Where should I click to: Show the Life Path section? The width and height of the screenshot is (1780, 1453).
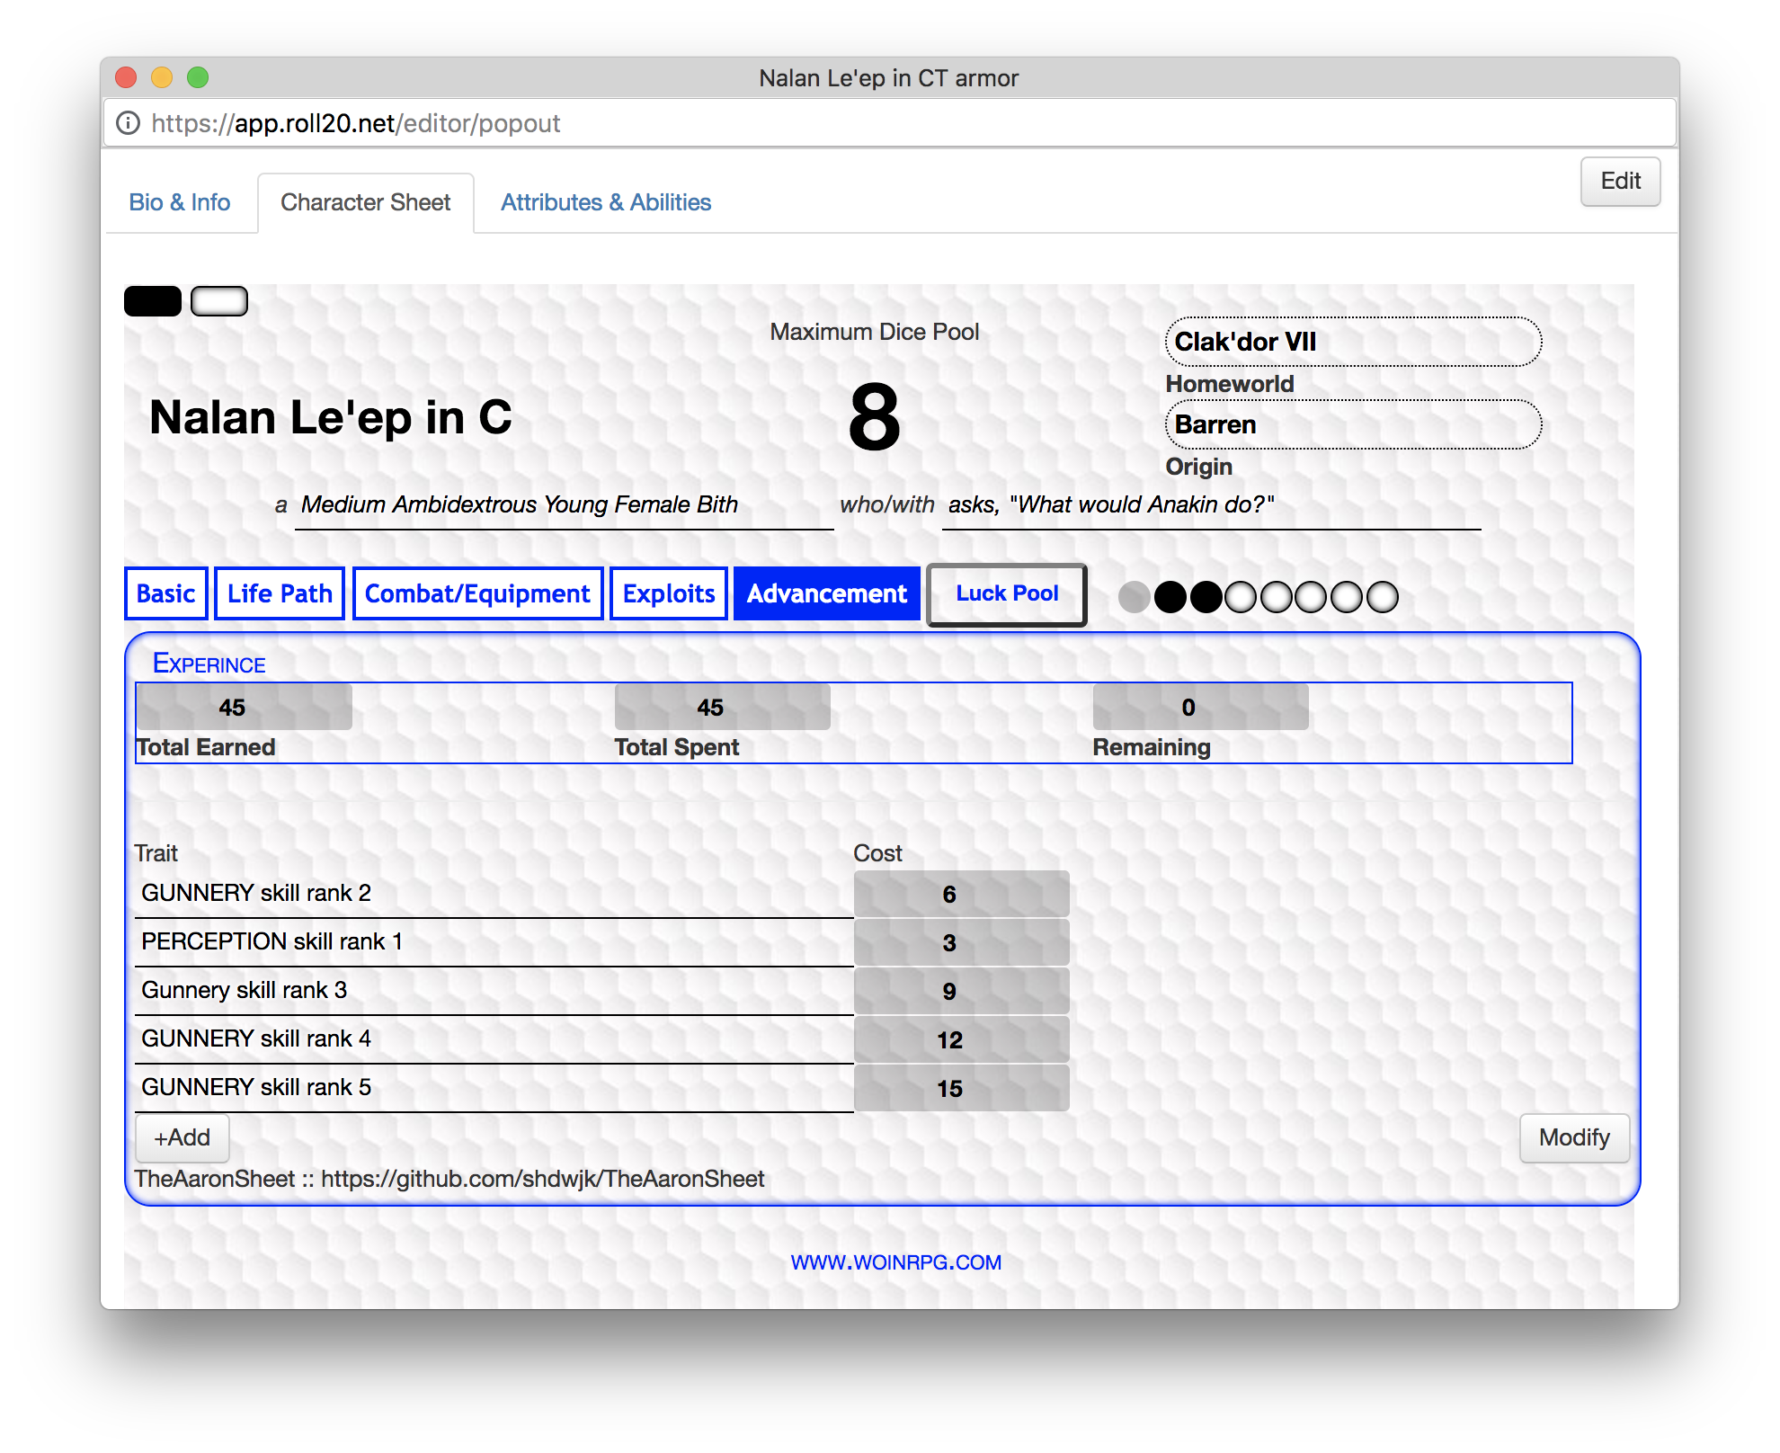[x=280, y=593]
